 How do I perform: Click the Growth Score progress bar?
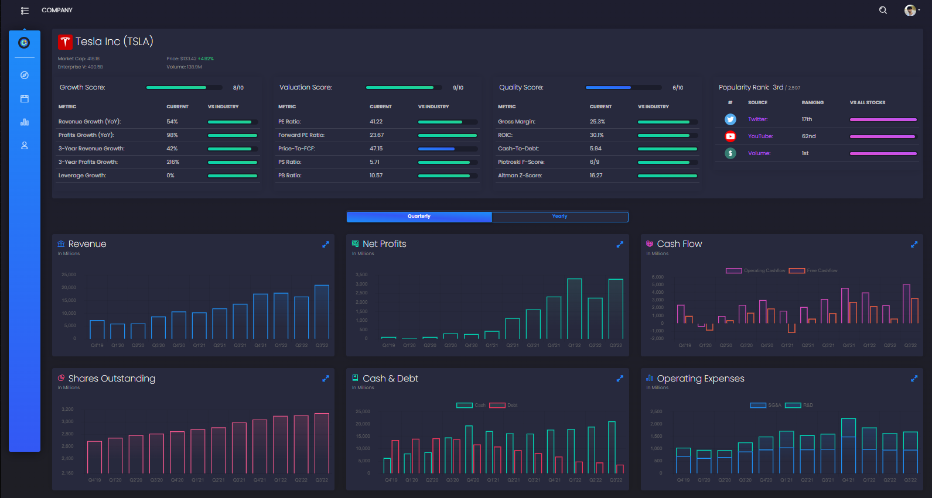[185, 88]
